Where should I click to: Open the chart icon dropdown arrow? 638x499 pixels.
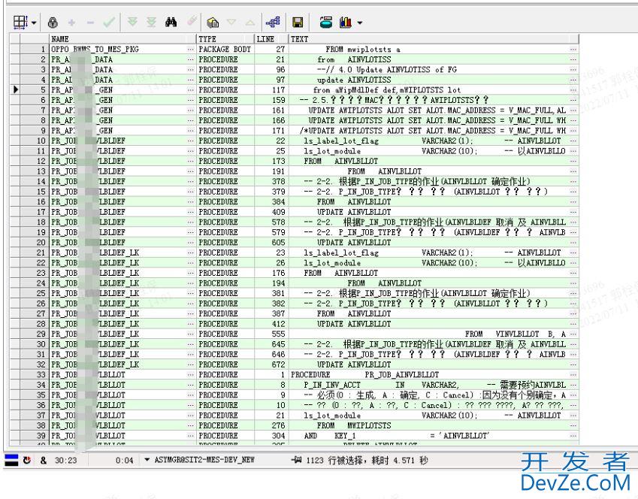(x=360, y=23)
